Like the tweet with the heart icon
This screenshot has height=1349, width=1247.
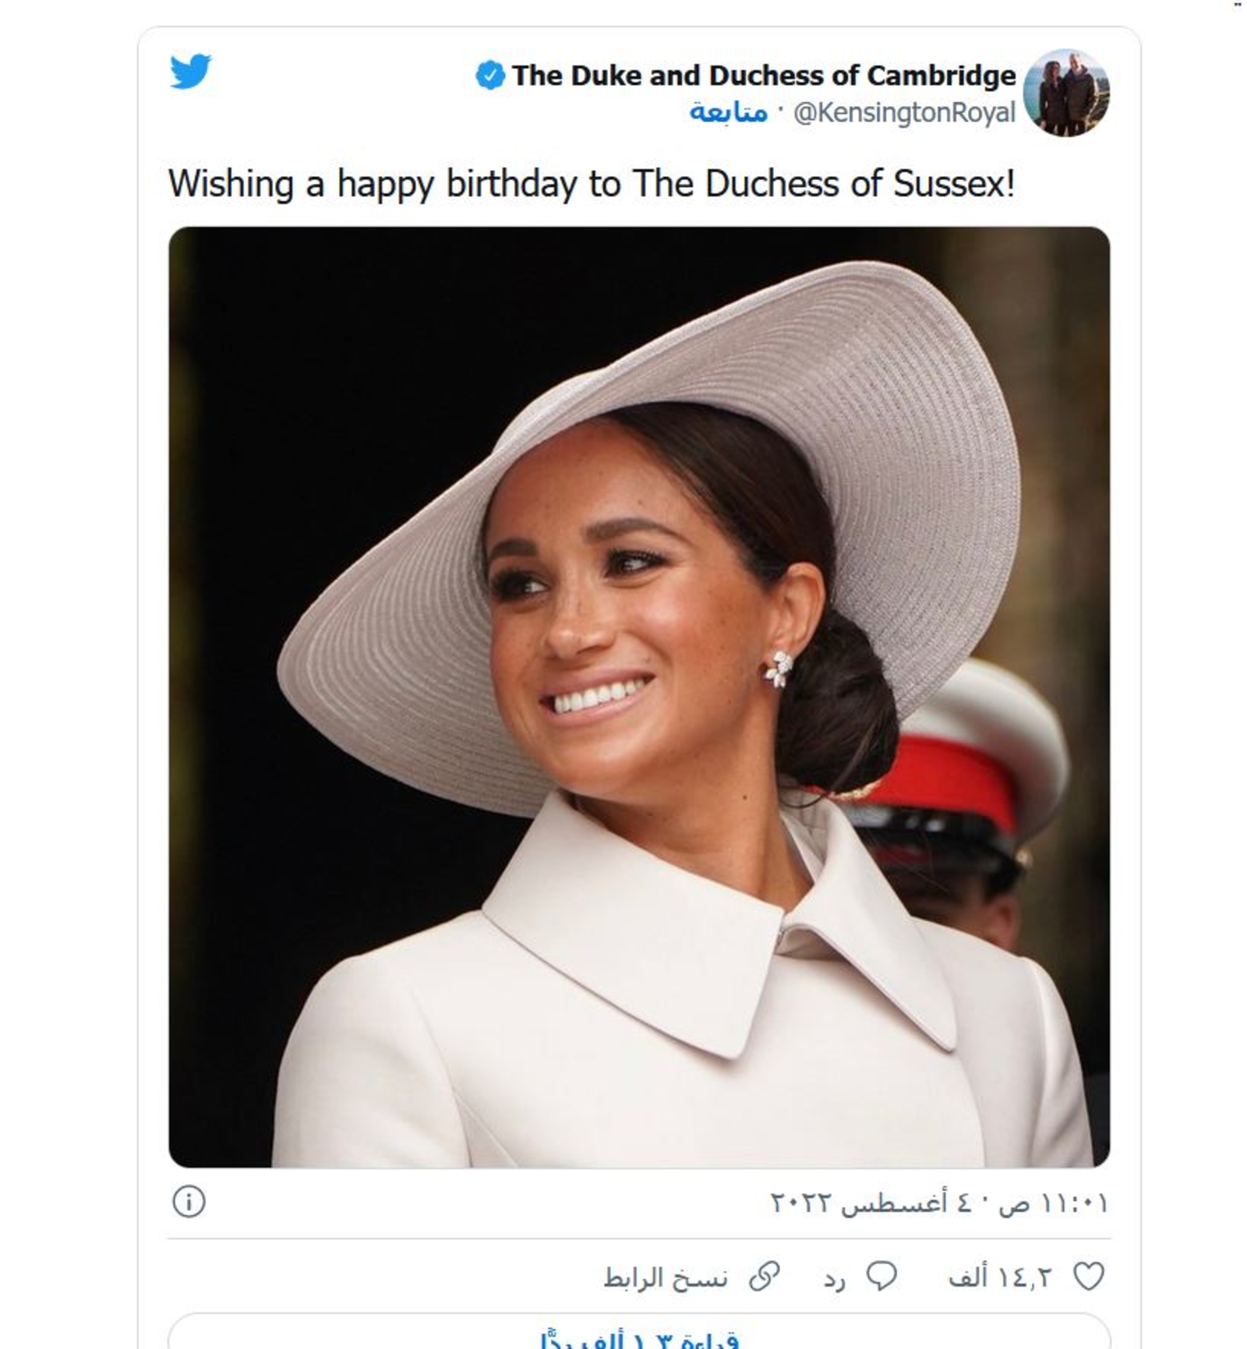(x=1088, y=1277)
